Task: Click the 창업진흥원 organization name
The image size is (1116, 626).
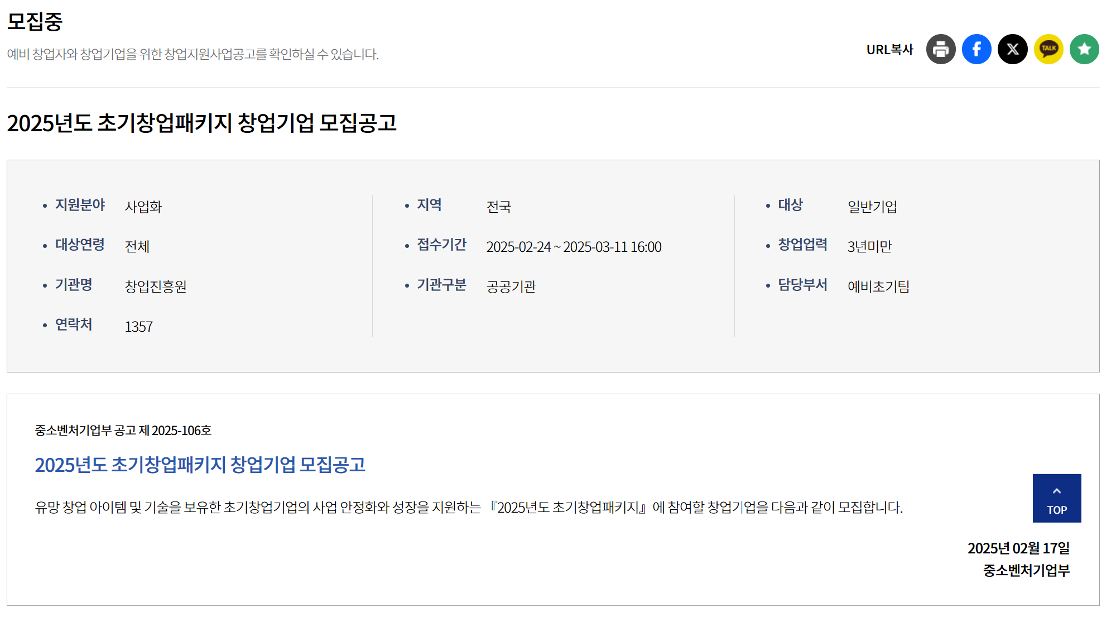Action: (x=156, y=286)
